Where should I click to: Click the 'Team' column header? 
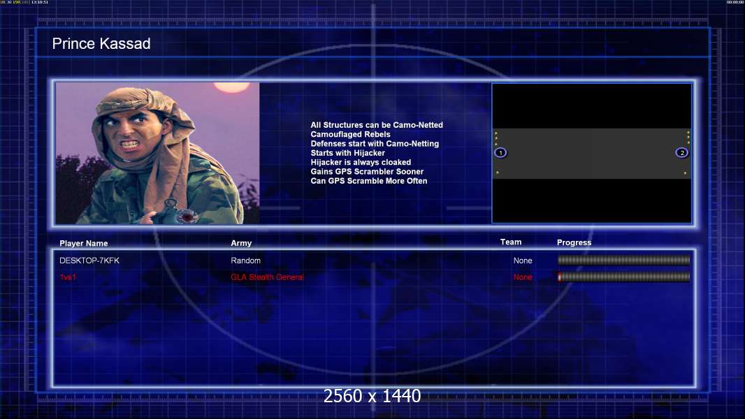tap(511, 242)
